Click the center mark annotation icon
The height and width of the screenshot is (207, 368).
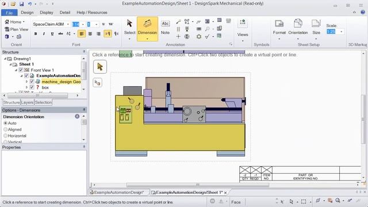click(x=178, y=36)
